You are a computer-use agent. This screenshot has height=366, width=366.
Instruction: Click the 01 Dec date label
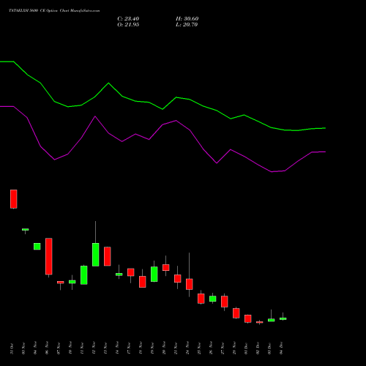(246, 348)
